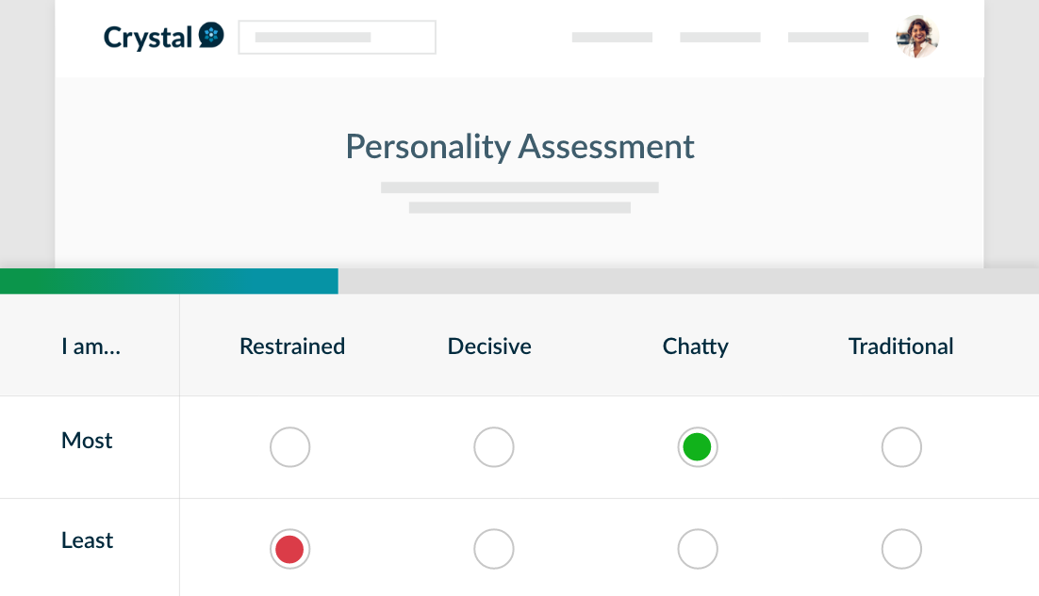This screenshot has width=1039, height=596.
Task: Select Least for Traditional
Action: [x=901, y=549]
